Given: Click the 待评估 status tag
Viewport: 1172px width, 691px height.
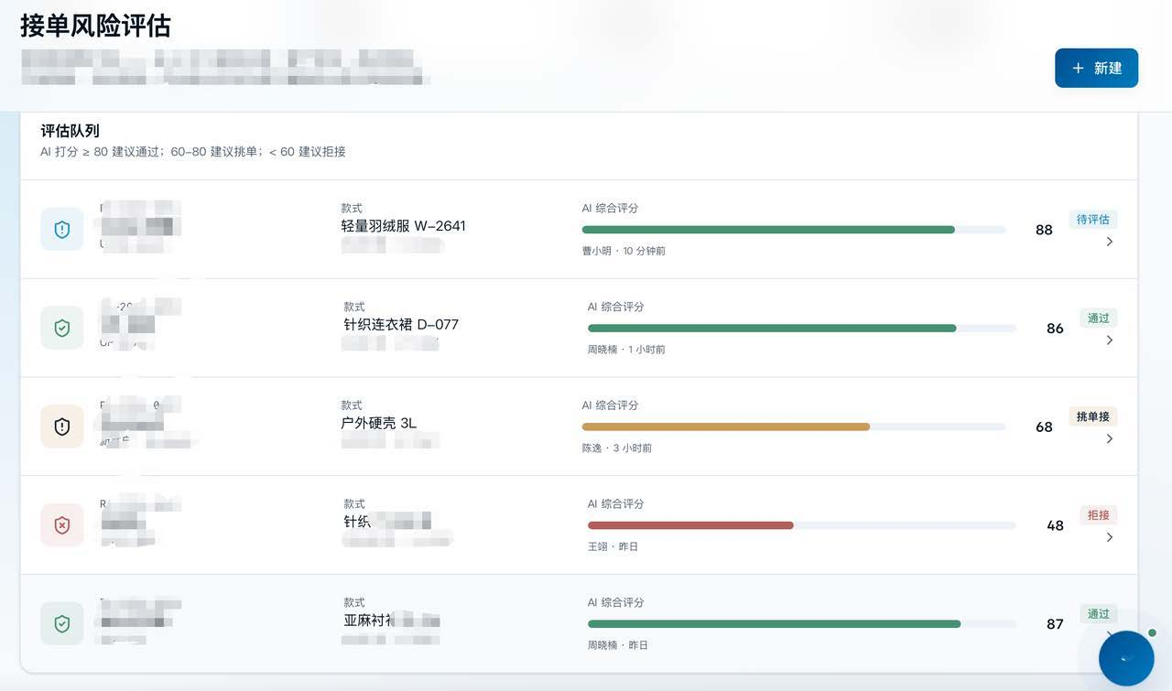Looking at the screenshot, I should click(1093, 220).
